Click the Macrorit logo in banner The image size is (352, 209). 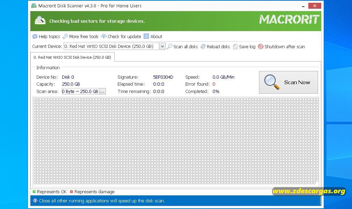[289, 20]
